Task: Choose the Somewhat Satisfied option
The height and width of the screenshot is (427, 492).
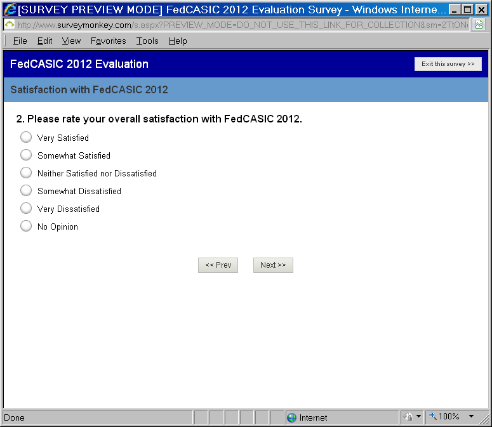Action: (26, 155)
